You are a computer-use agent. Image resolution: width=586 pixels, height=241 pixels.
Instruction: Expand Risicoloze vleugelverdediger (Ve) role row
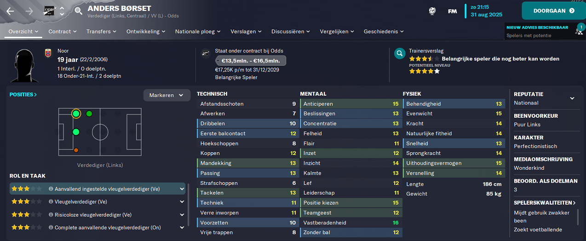pyautogui.click(x=97, y=215)
